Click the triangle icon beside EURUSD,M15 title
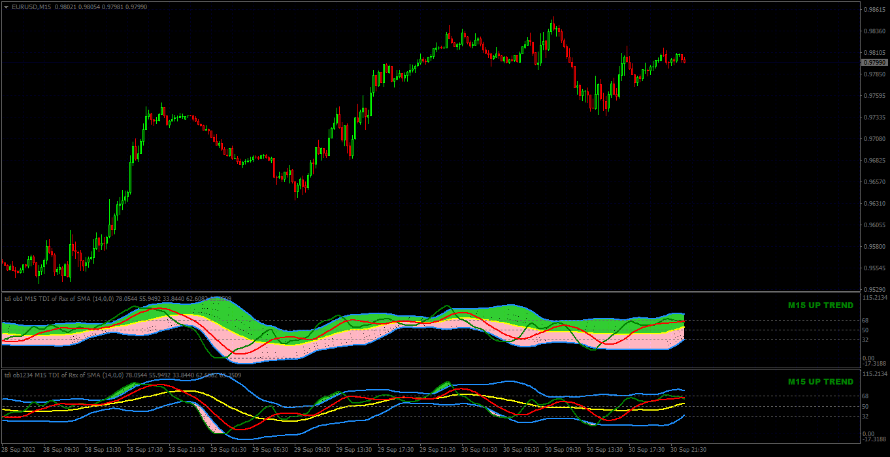Viewport: 890px width, 457px height. (x=7, y=7)
